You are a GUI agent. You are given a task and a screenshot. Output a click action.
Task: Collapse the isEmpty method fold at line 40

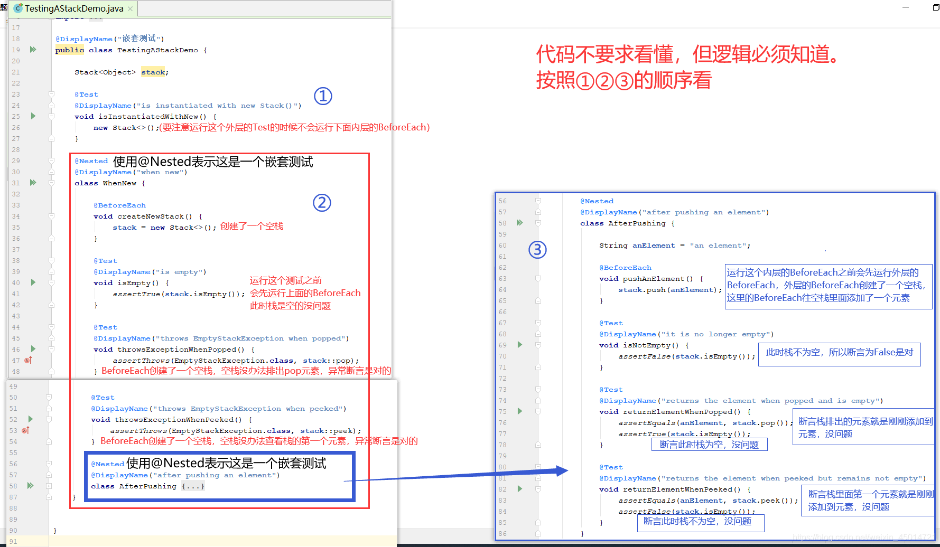tap(52, 282)
